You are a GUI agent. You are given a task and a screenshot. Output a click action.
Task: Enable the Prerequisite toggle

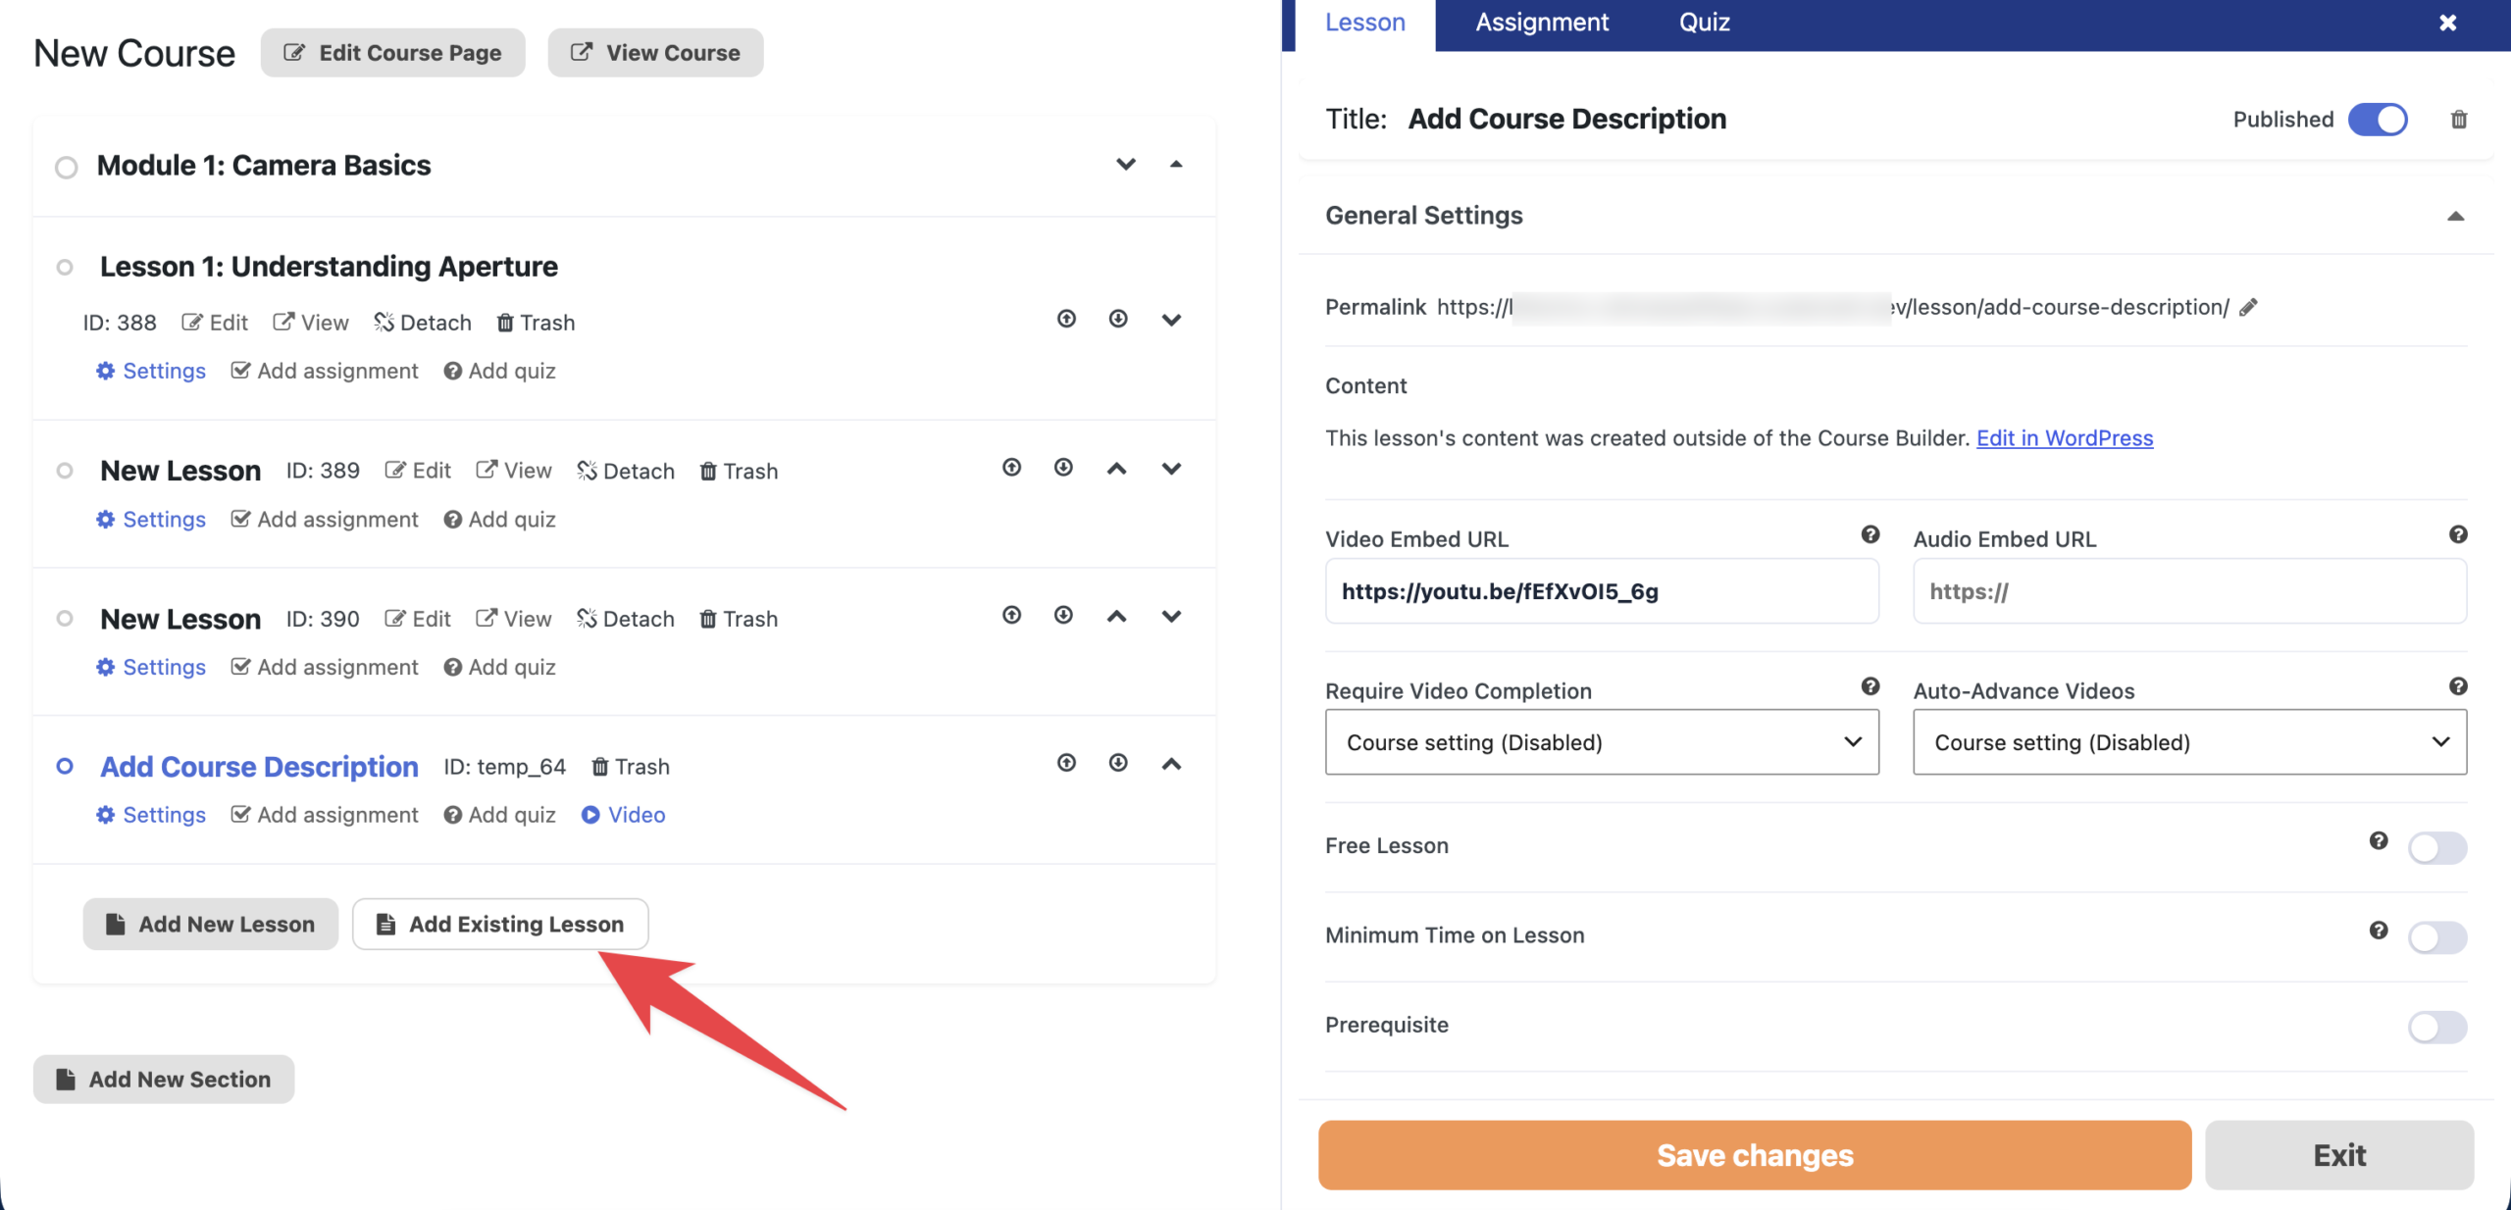(x=2437, y=1027)
